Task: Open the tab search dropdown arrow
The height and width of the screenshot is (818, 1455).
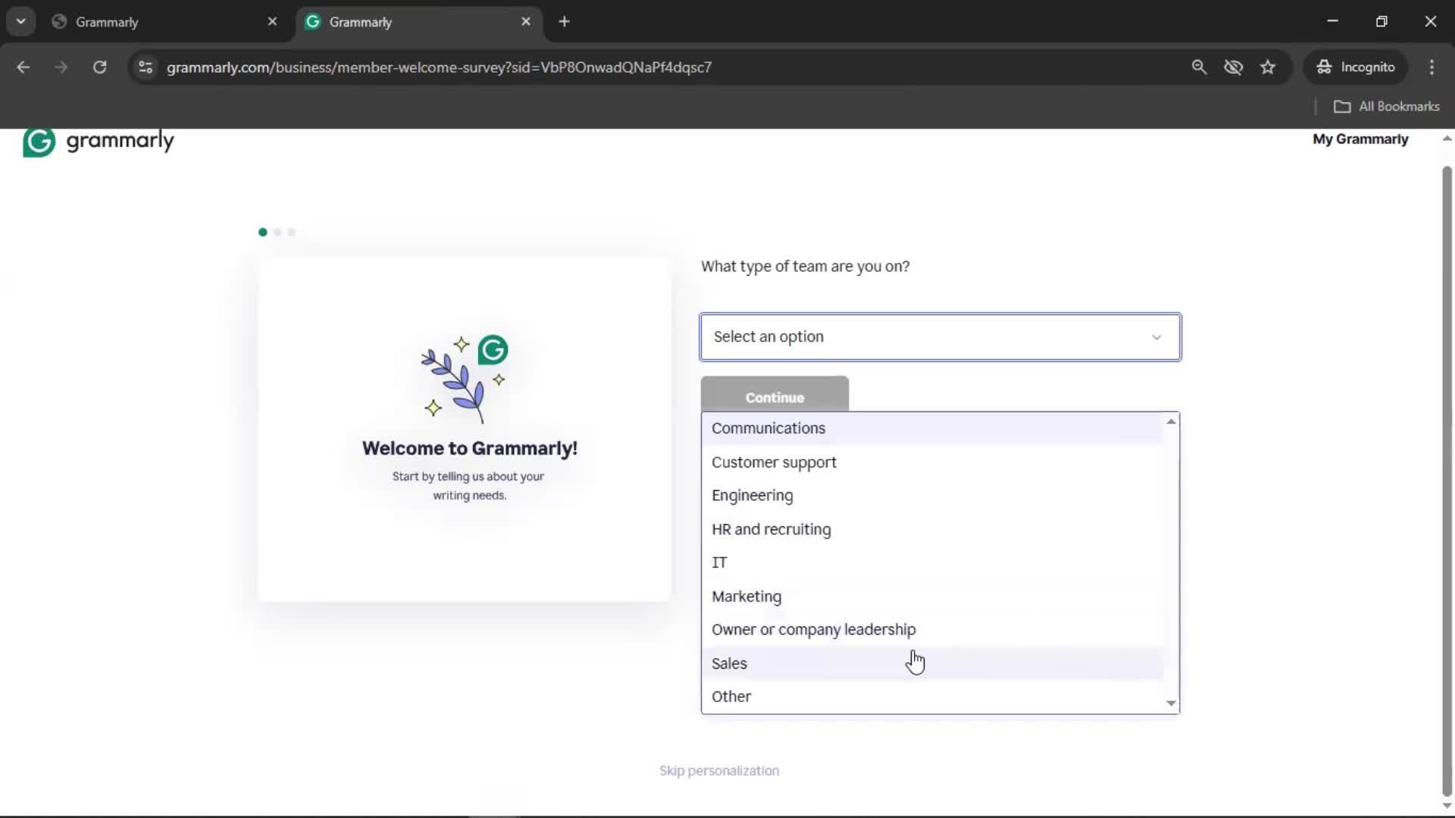Action: click(x=20, y=21)
